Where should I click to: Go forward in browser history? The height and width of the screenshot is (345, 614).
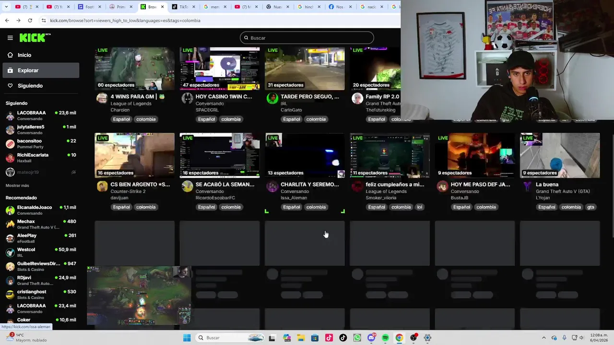pyautogui.click(x=18, y=21)
